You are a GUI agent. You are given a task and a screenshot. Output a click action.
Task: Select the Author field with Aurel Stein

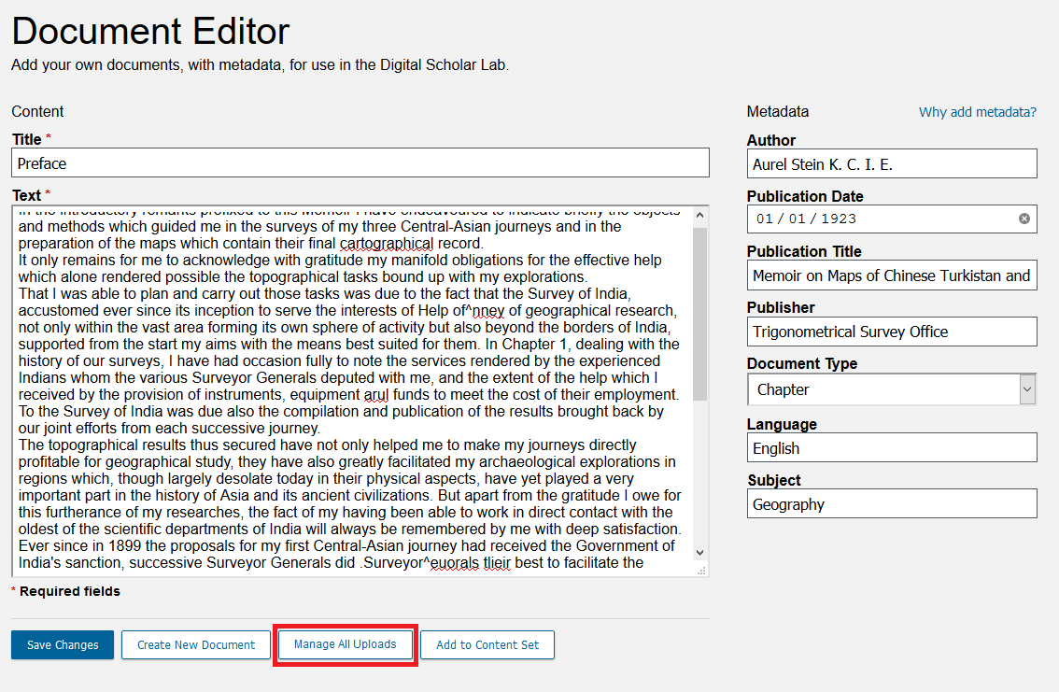(891, 163)
